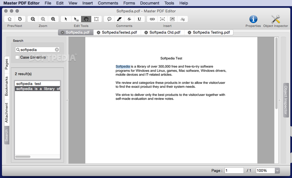The height and width of the screenshot is (178, 292).
Task: Click the '2 result(s)' count label
Action: pyautogui.click(x=23, y=74)
